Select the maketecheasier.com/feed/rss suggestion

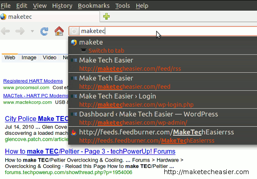point(163,64)
